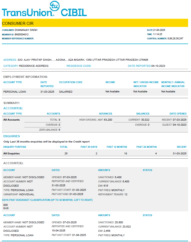Select the All Accounts row label

coord(11,120)
